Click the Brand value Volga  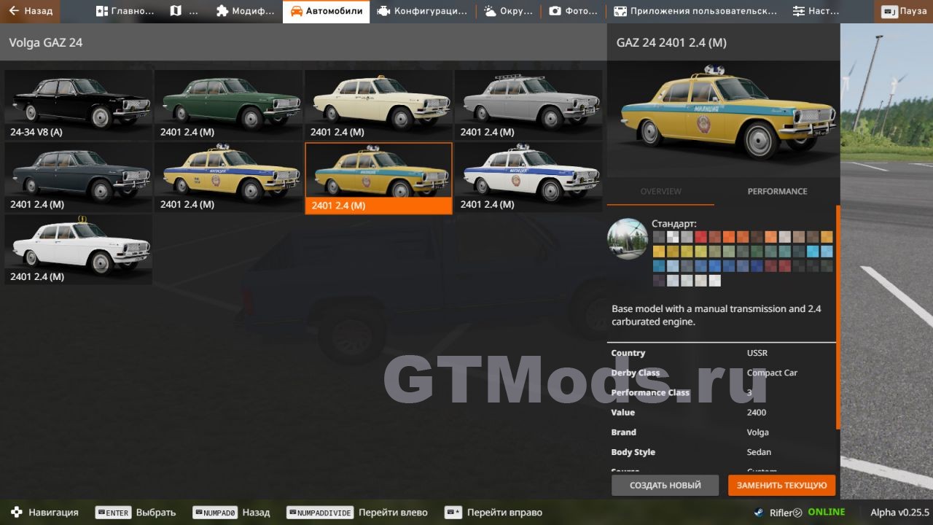click(757, 432)
